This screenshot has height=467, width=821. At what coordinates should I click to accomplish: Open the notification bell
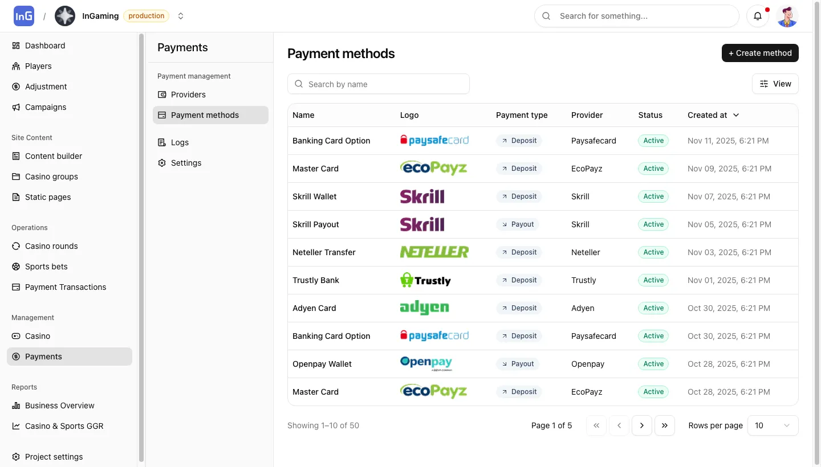(x=758, y=16)
